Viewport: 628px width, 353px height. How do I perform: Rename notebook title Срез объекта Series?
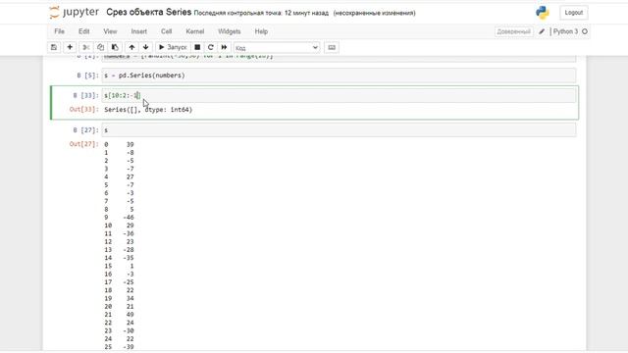tap(148, 13)
